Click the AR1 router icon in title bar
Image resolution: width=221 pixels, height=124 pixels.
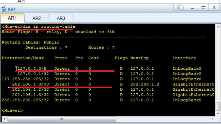click(4, 9)
